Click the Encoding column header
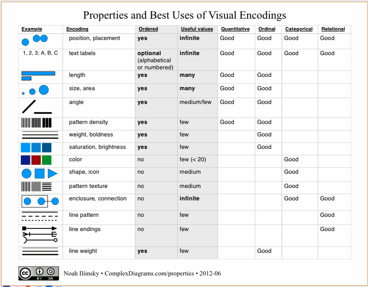The image size is (368, 287). click(x=77, y=29)
